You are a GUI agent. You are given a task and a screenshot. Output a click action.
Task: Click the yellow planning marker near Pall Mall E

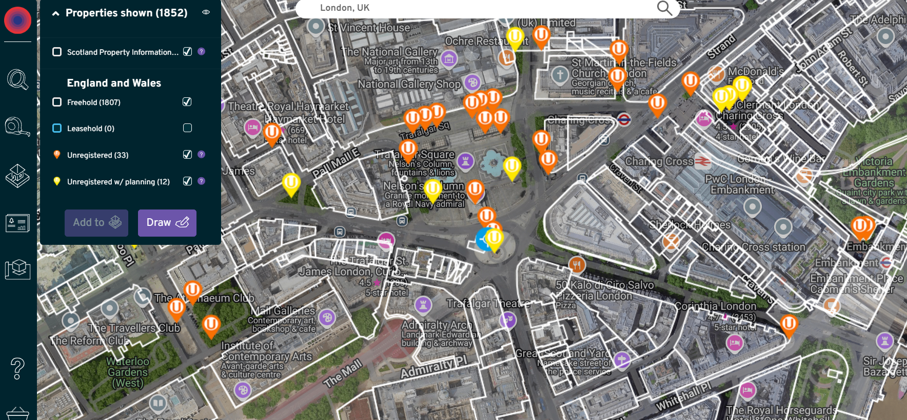pos(291,184)
